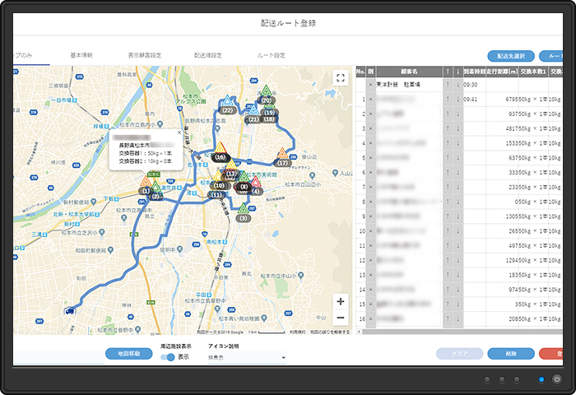Image resolution: width=576 pixels, height=395 pixels.
Task: Move row 3 down with arrow
Action: click(458, 129)
